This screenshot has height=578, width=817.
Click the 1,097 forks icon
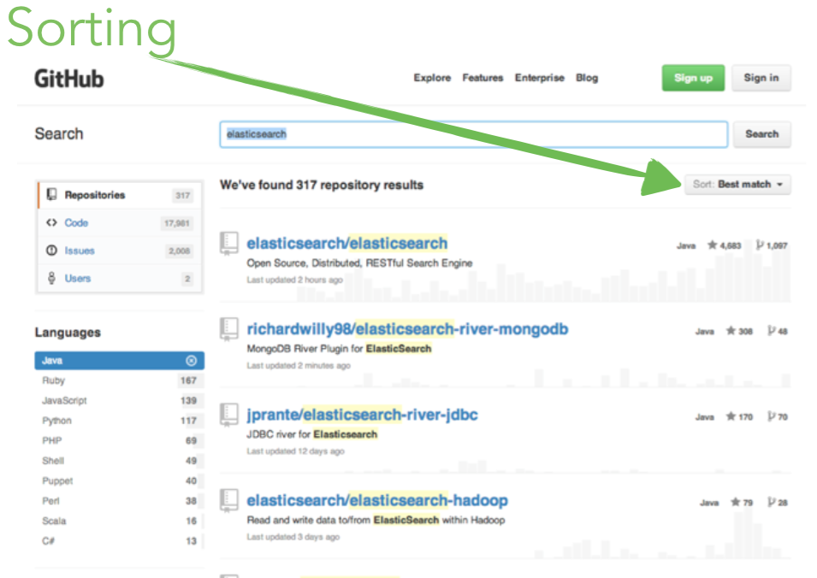[x=760, y=245]
